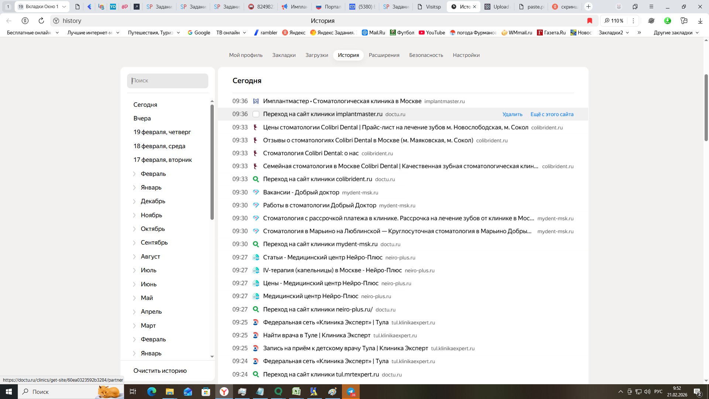
Task: Reload the page with the refresh icon
Action: pos(41,21)
